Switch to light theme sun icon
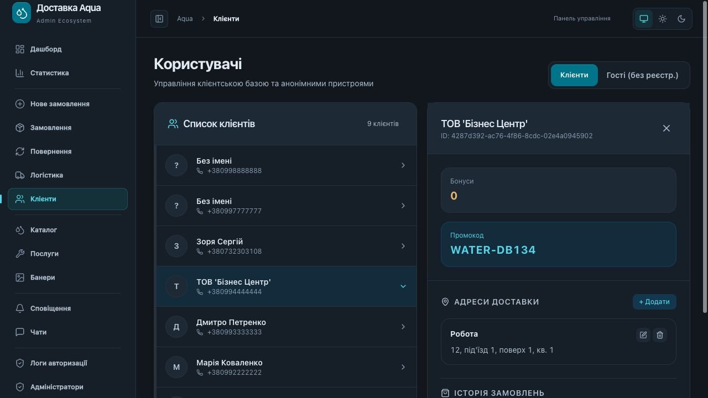Image resolution: width=708 pixels, height=398 pixels. tap(663, 19)
